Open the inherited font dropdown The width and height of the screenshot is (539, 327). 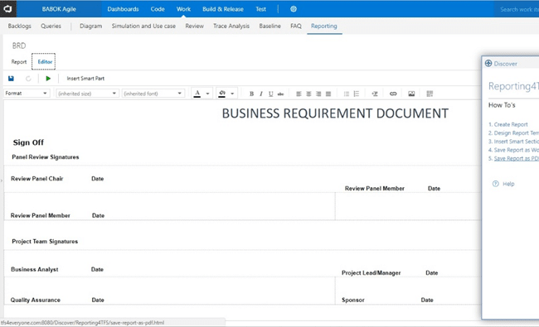pyautogui.click(x=153, y=94)
